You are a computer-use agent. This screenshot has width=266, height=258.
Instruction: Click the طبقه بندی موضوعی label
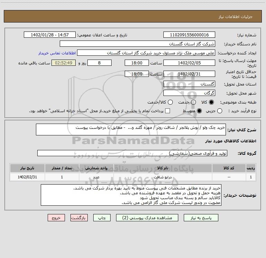click(238, 102)
